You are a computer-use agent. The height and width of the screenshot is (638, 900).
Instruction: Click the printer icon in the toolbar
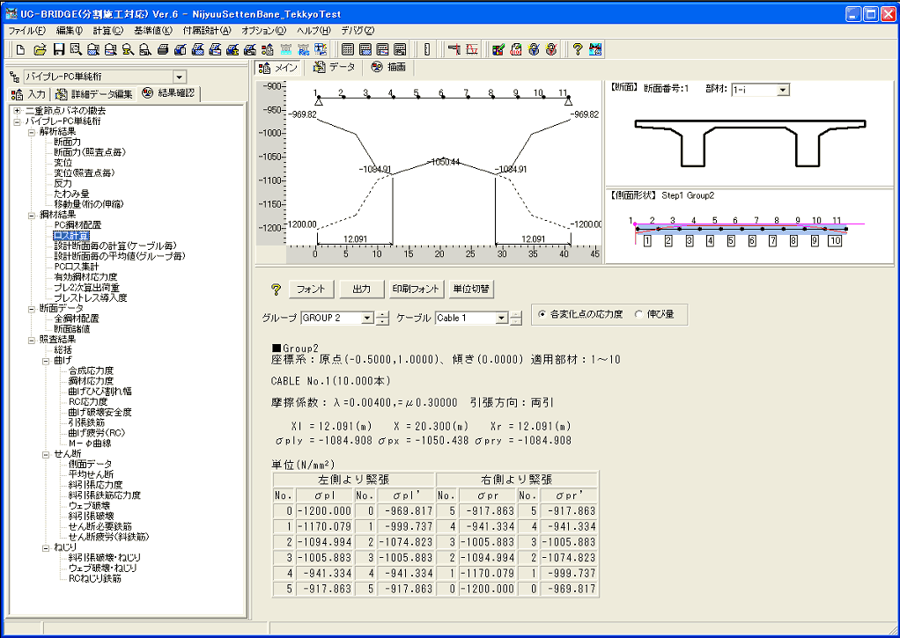click(x=163, y=49)
